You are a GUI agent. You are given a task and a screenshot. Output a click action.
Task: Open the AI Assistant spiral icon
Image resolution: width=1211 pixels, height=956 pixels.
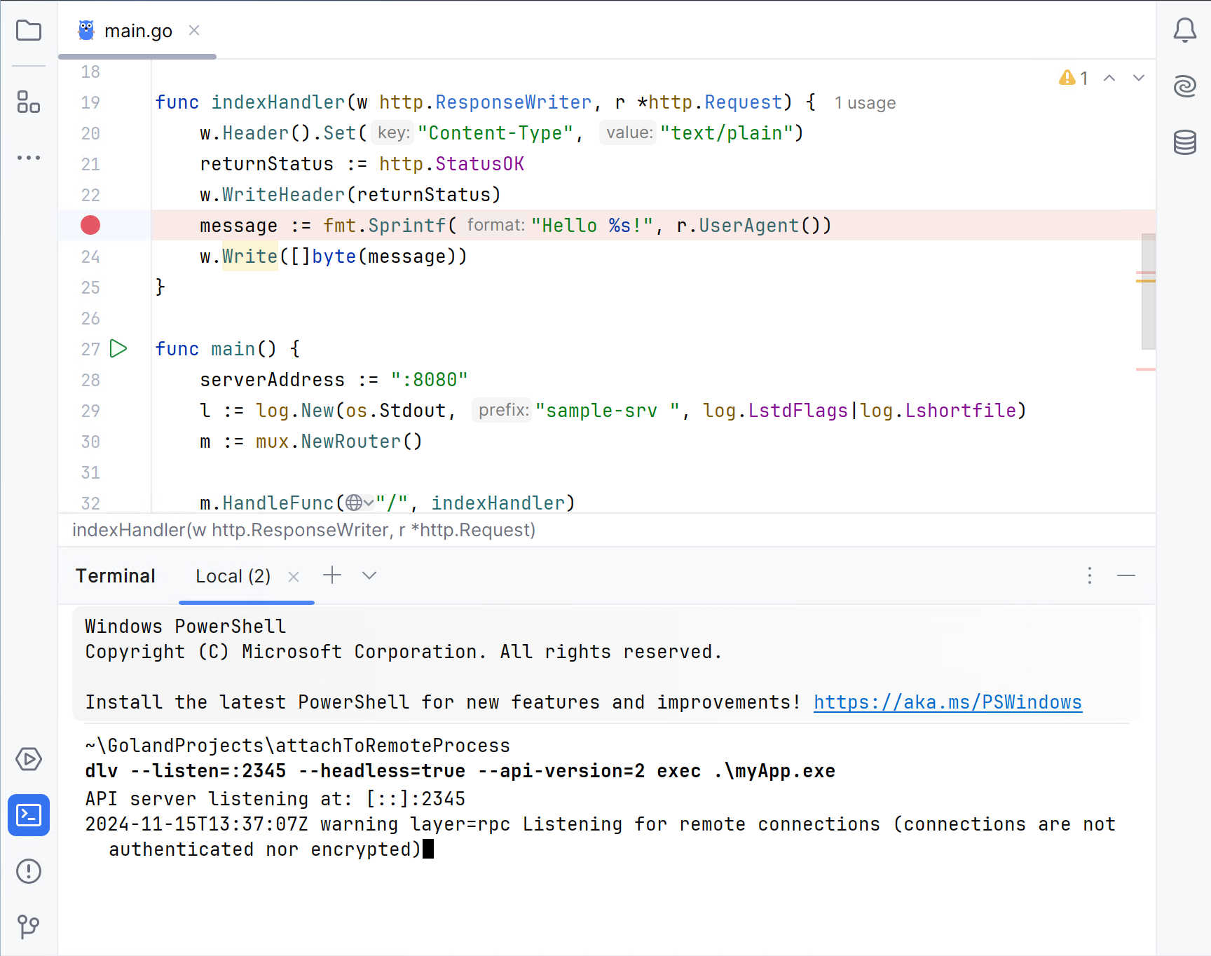(x=1184, y=86)
